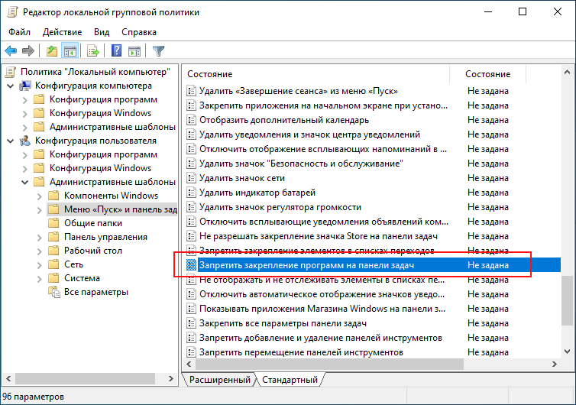Image resolution: width=576 pixels, height=405 pixels.
Task: Expand Компоненты Windows tree node
Action: 39,196
